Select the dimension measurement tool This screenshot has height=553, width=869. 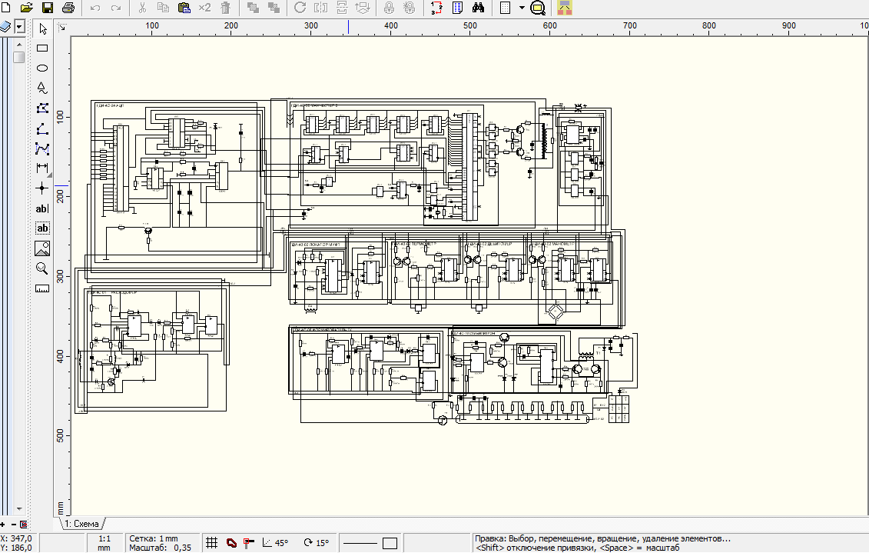pos(43,168)
